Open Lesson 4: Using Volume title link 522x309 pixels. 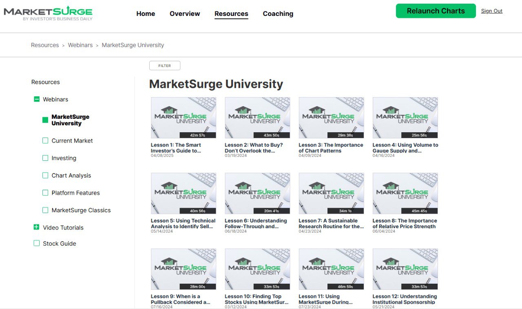pyautogui.click(x=405, y=148)
